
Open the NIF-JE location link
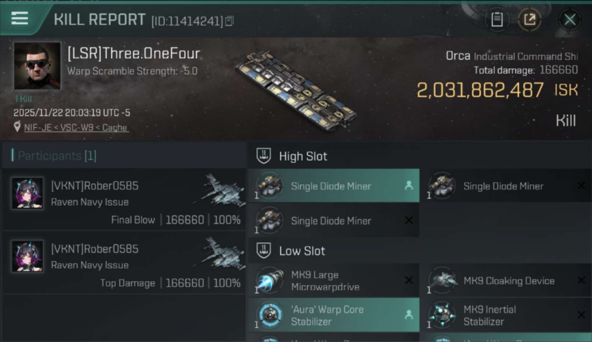(76, 128)
